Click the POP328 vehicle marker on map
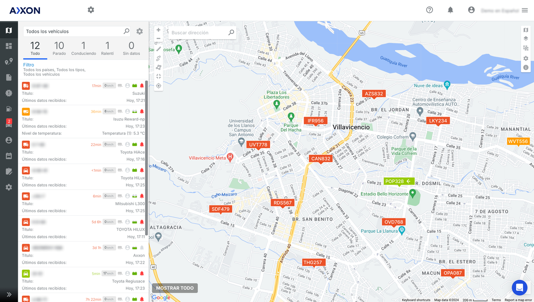This screenshot has height=302, width=534. click(399, 181)
